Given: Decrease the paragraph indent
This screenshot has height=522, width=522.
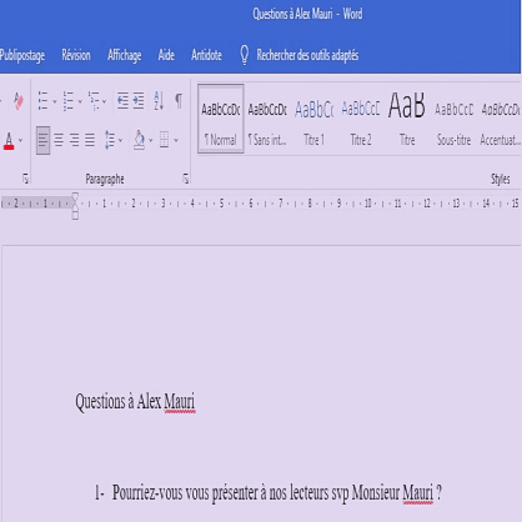Looking at the screenshot, I should pyautogui.click(x=122, y=100).
